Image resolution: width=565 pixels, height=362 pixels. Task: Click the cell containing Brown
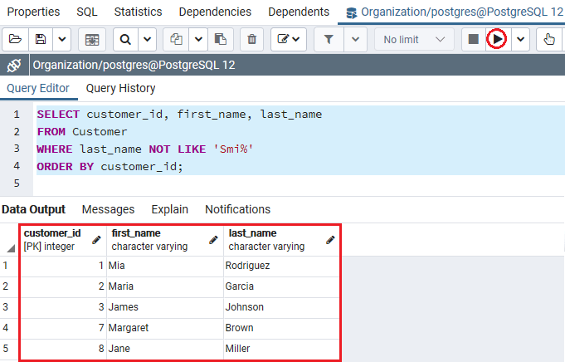(x=282, y=328)
